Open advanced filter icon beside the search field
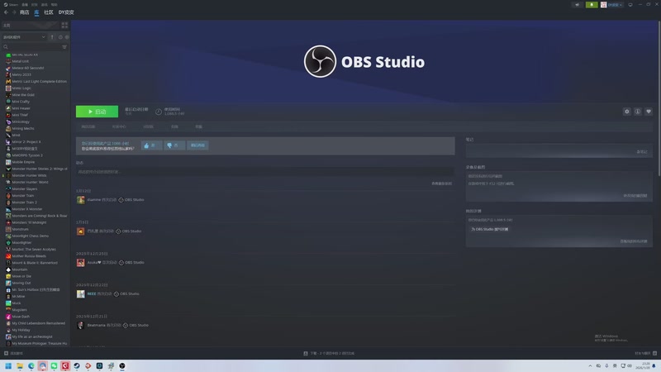 64,47
